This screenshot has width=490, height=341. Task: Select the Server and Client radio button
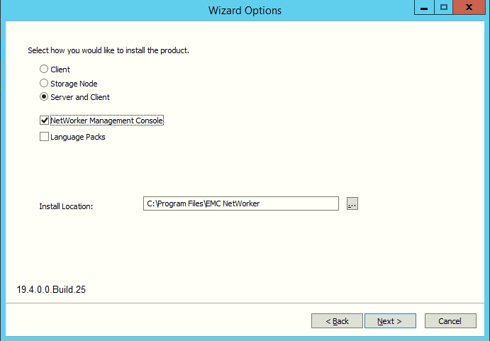[44, 97]
